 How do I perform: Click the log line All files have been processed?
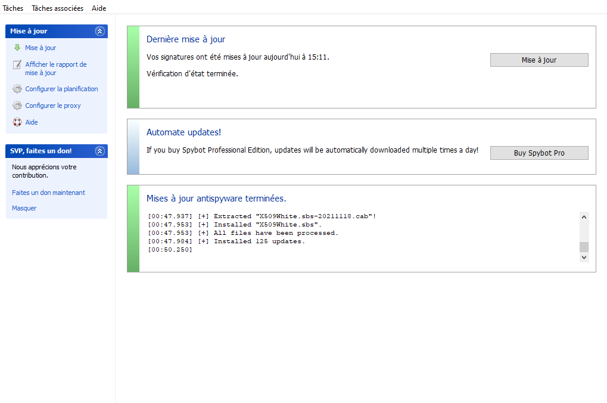(243, 233)
